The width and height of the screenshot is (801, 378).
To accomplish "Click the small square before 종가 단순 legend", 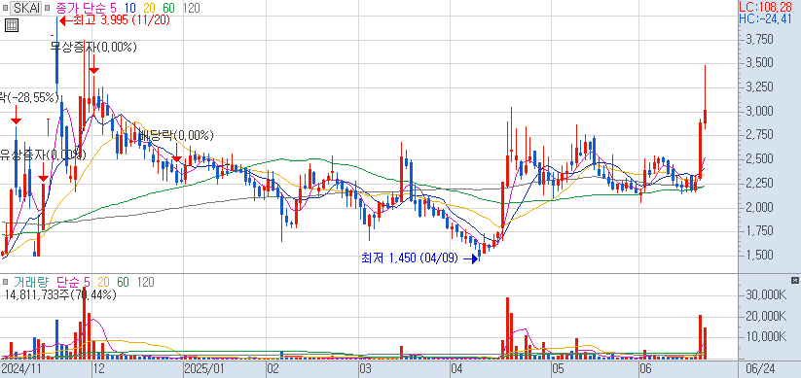I will point(48,8).
